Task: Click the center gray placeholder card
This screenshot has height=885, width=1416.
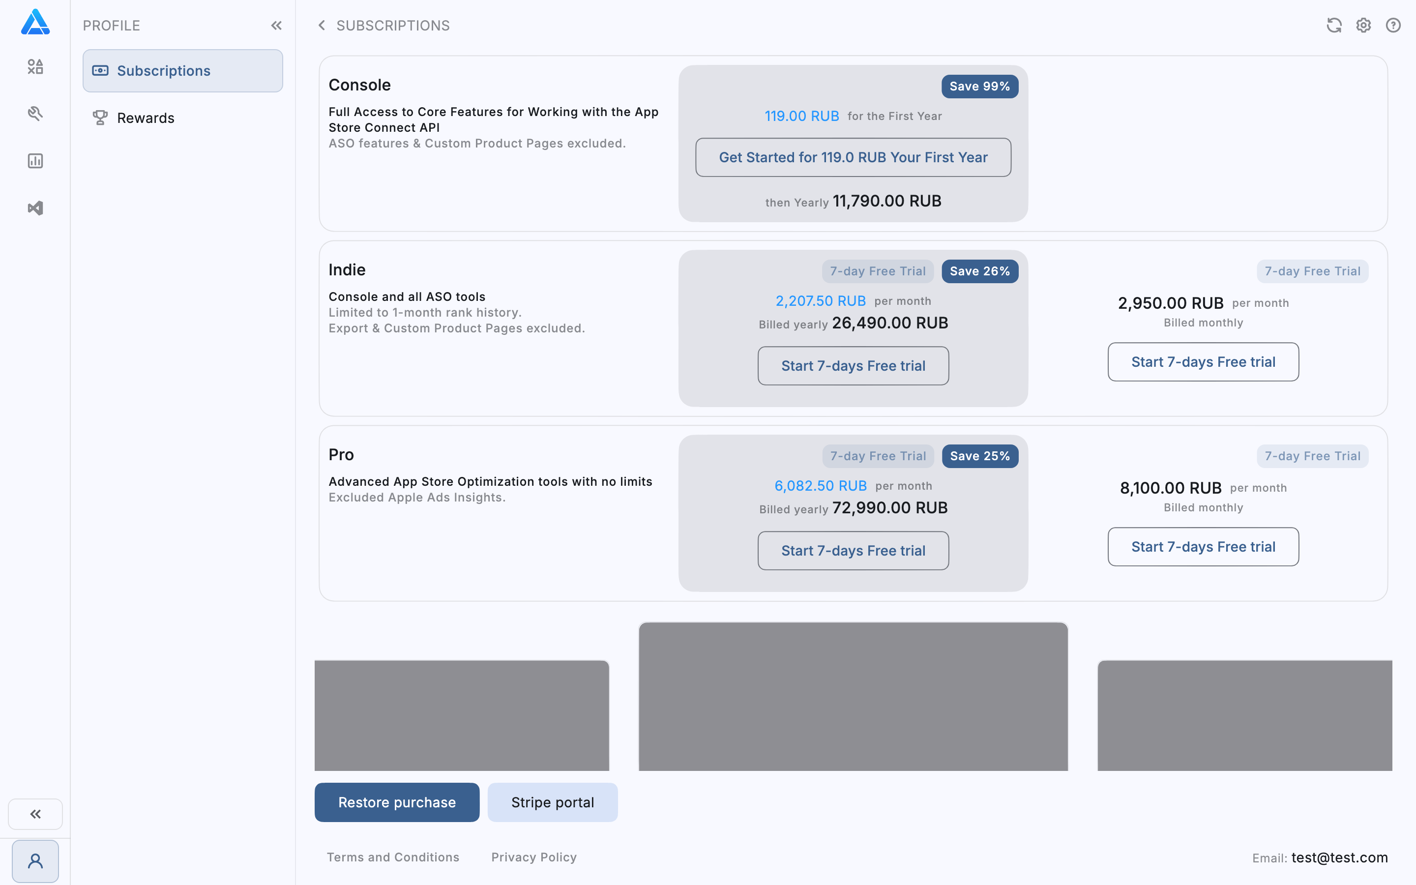Action: coord(853,697)
